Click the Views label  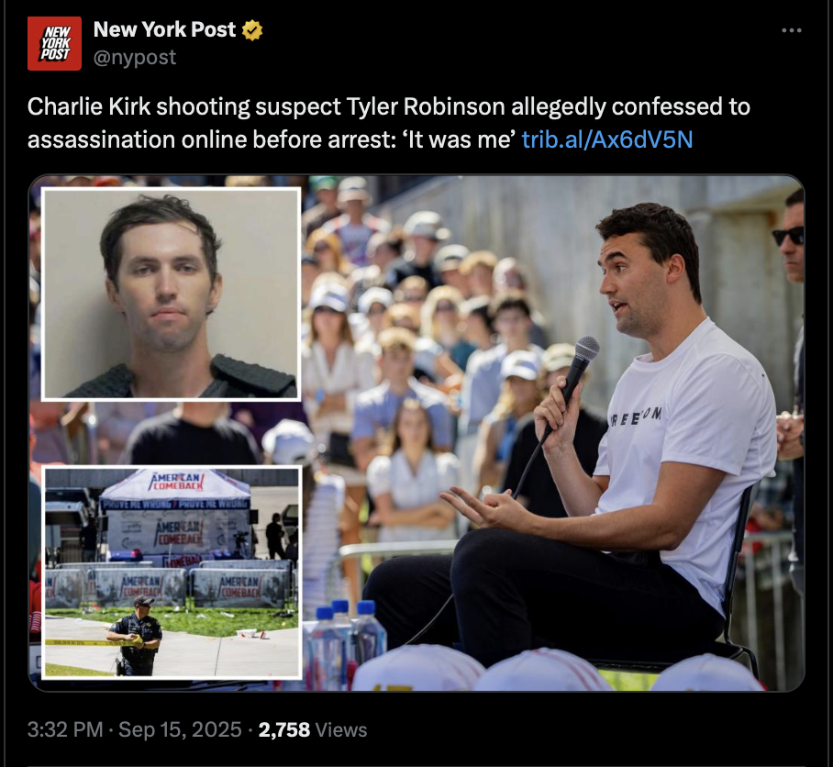click(x=341, y=729)
